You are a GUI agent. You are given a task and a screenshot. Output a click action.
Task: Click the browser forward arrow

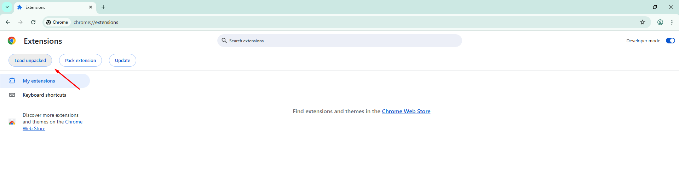coord(21,22)
